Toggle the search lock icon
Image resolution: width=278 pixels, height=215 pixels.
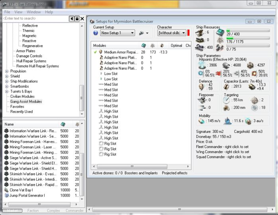coord(77,19)
